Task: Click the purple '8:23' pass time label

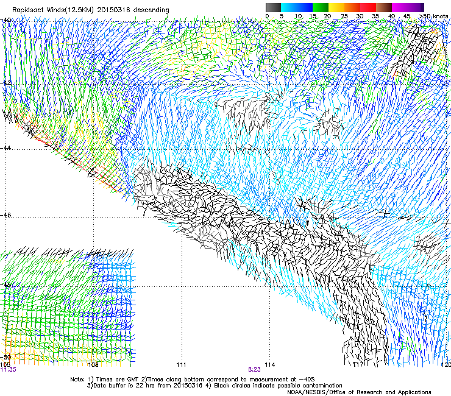Action: (254, 370)
